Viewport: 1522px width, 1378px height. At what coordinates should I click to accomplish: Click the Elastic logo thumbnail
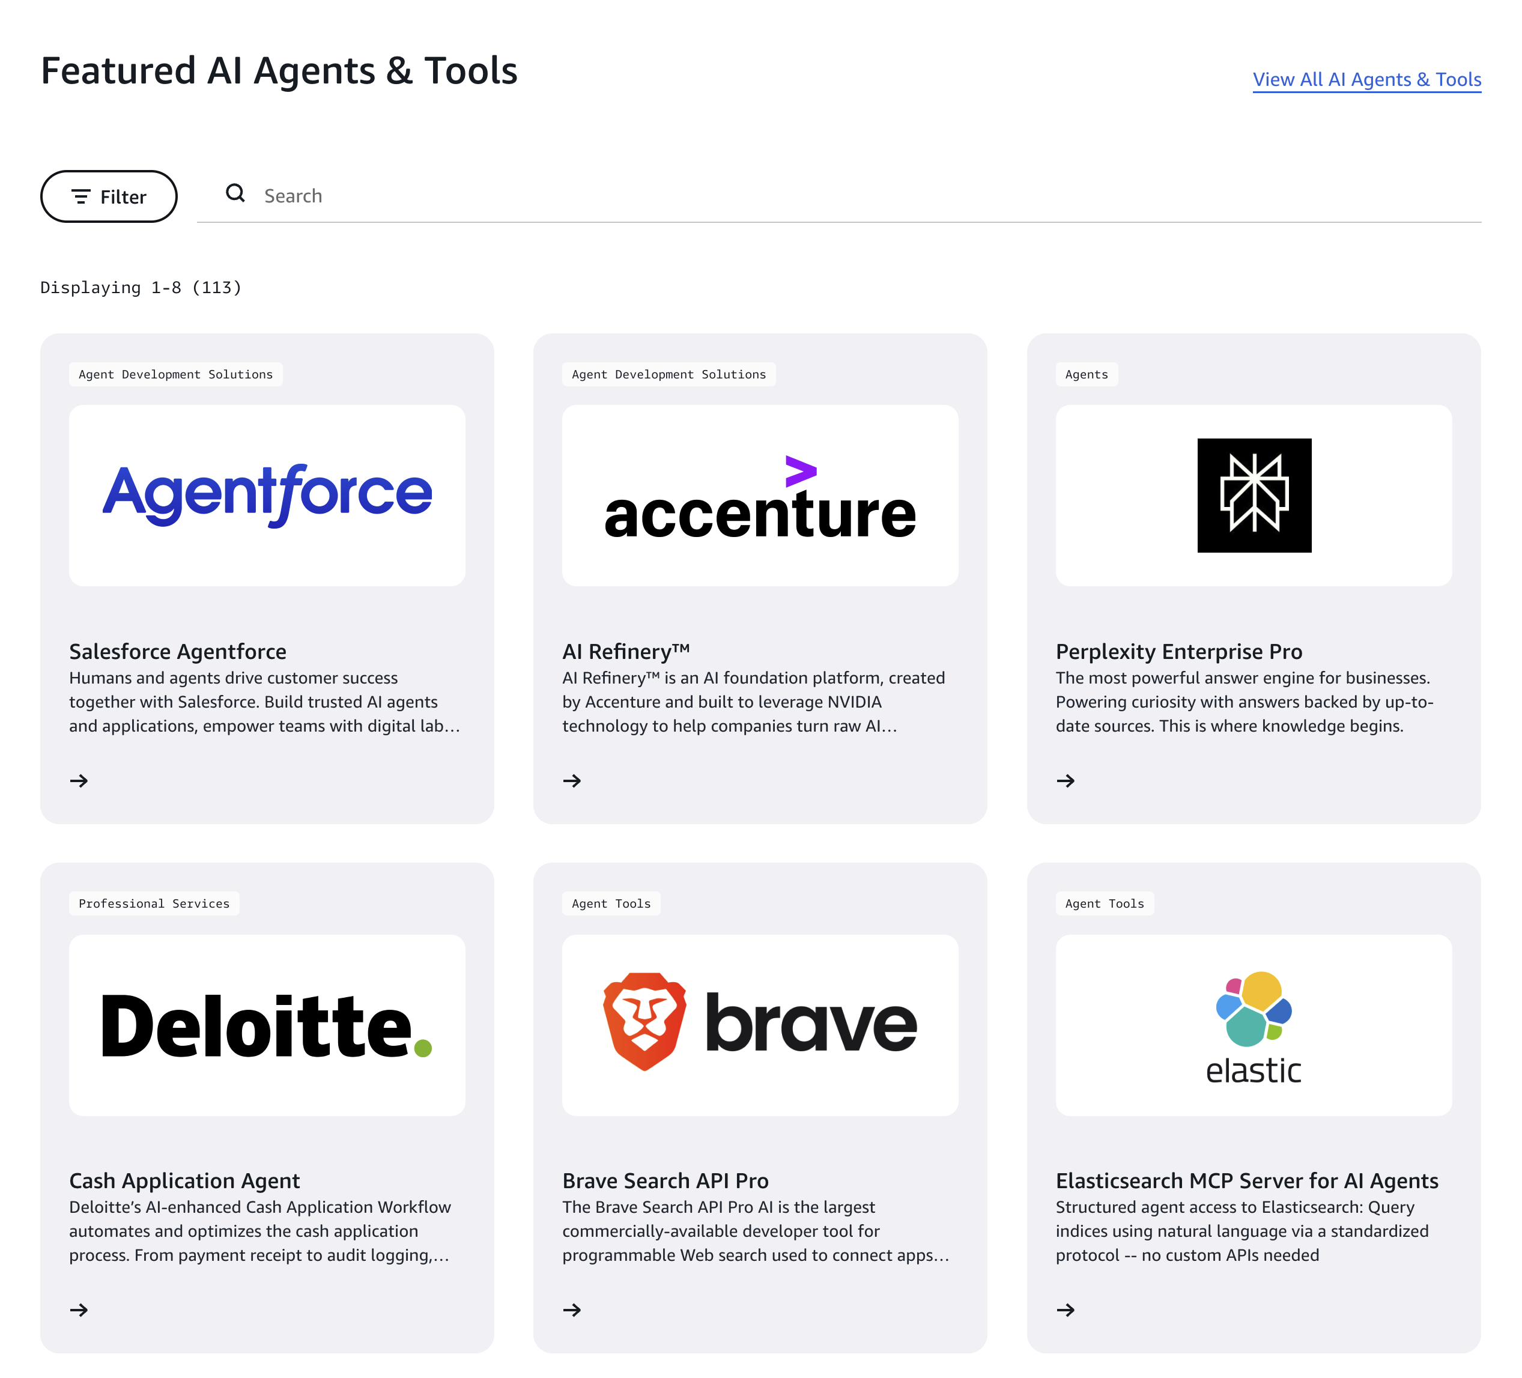click(1254, 1025)
